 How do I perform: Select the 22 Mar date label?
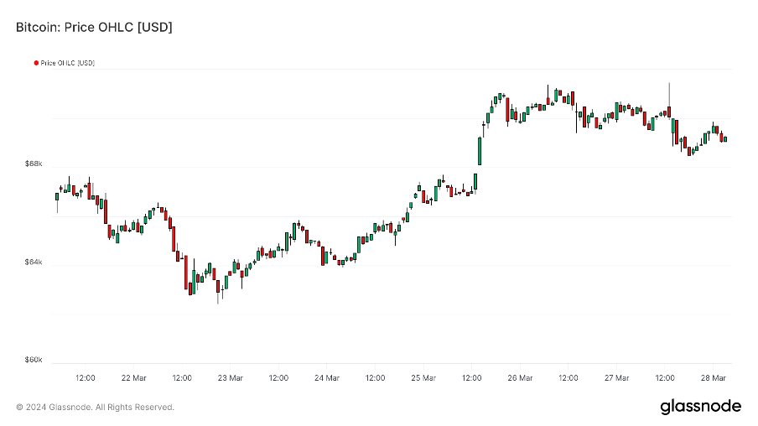click(134, 378)
